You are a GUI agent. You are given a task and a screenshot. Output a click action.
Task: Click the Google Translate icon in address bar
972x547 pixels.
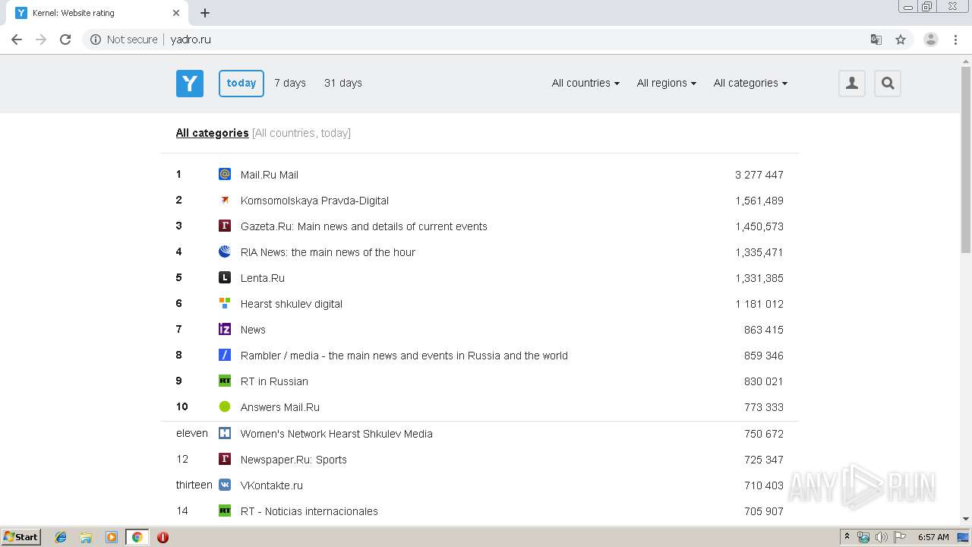[876, 40]
